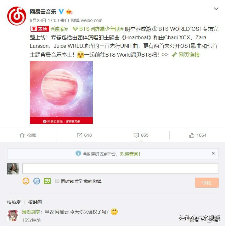Submit with the orange 评论 button
225x226 pixels.
pyautogui.click(x=207, y=183)
